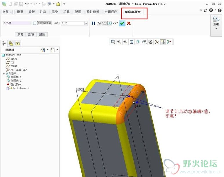
Task: Show the Model Tree navigator tab
Action: [4, 43]
